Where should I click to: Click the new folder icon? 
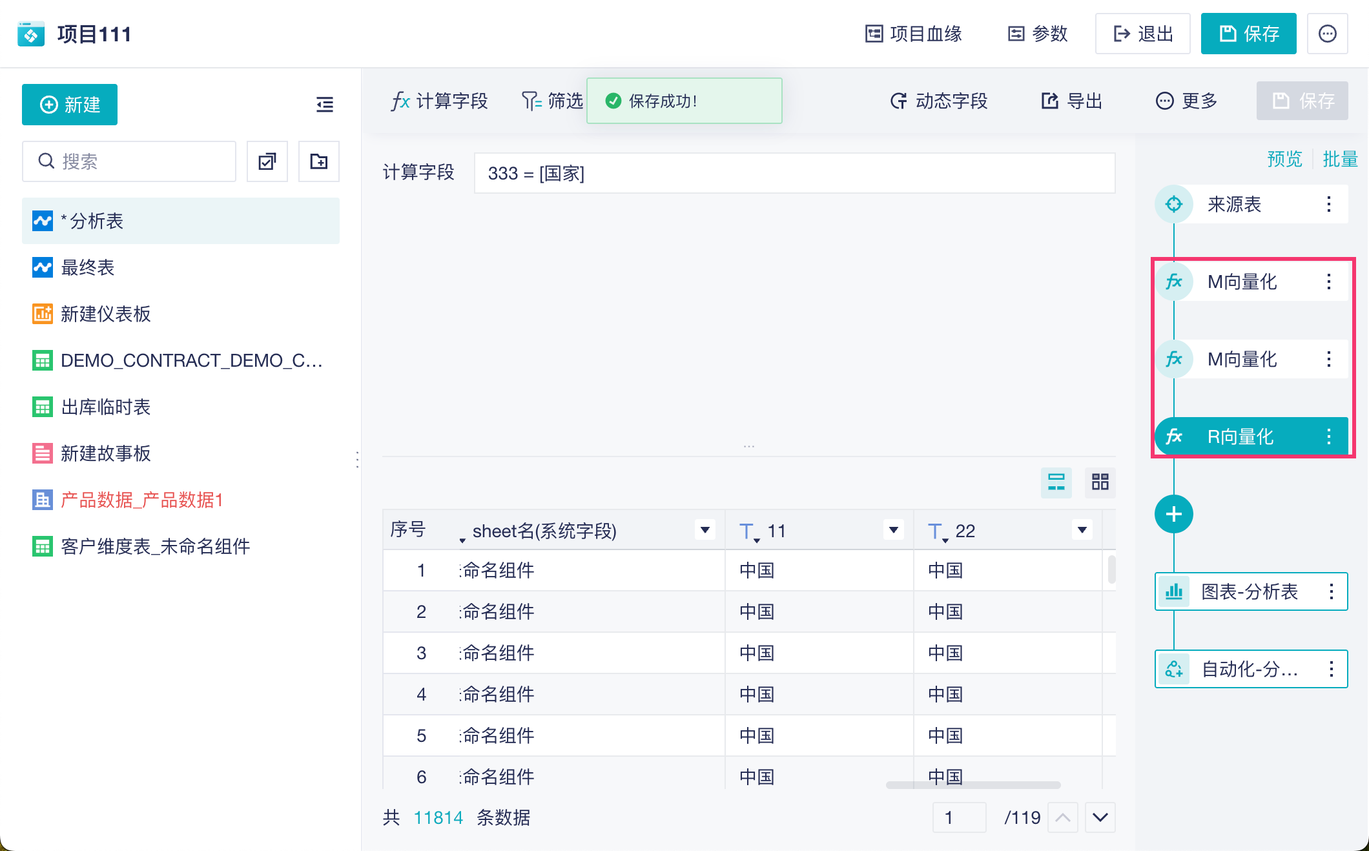coord(319,161)
